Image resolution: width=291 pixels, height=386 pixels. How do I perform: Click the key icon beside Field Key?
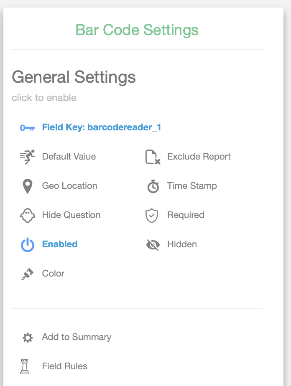[x=27, y=128]
